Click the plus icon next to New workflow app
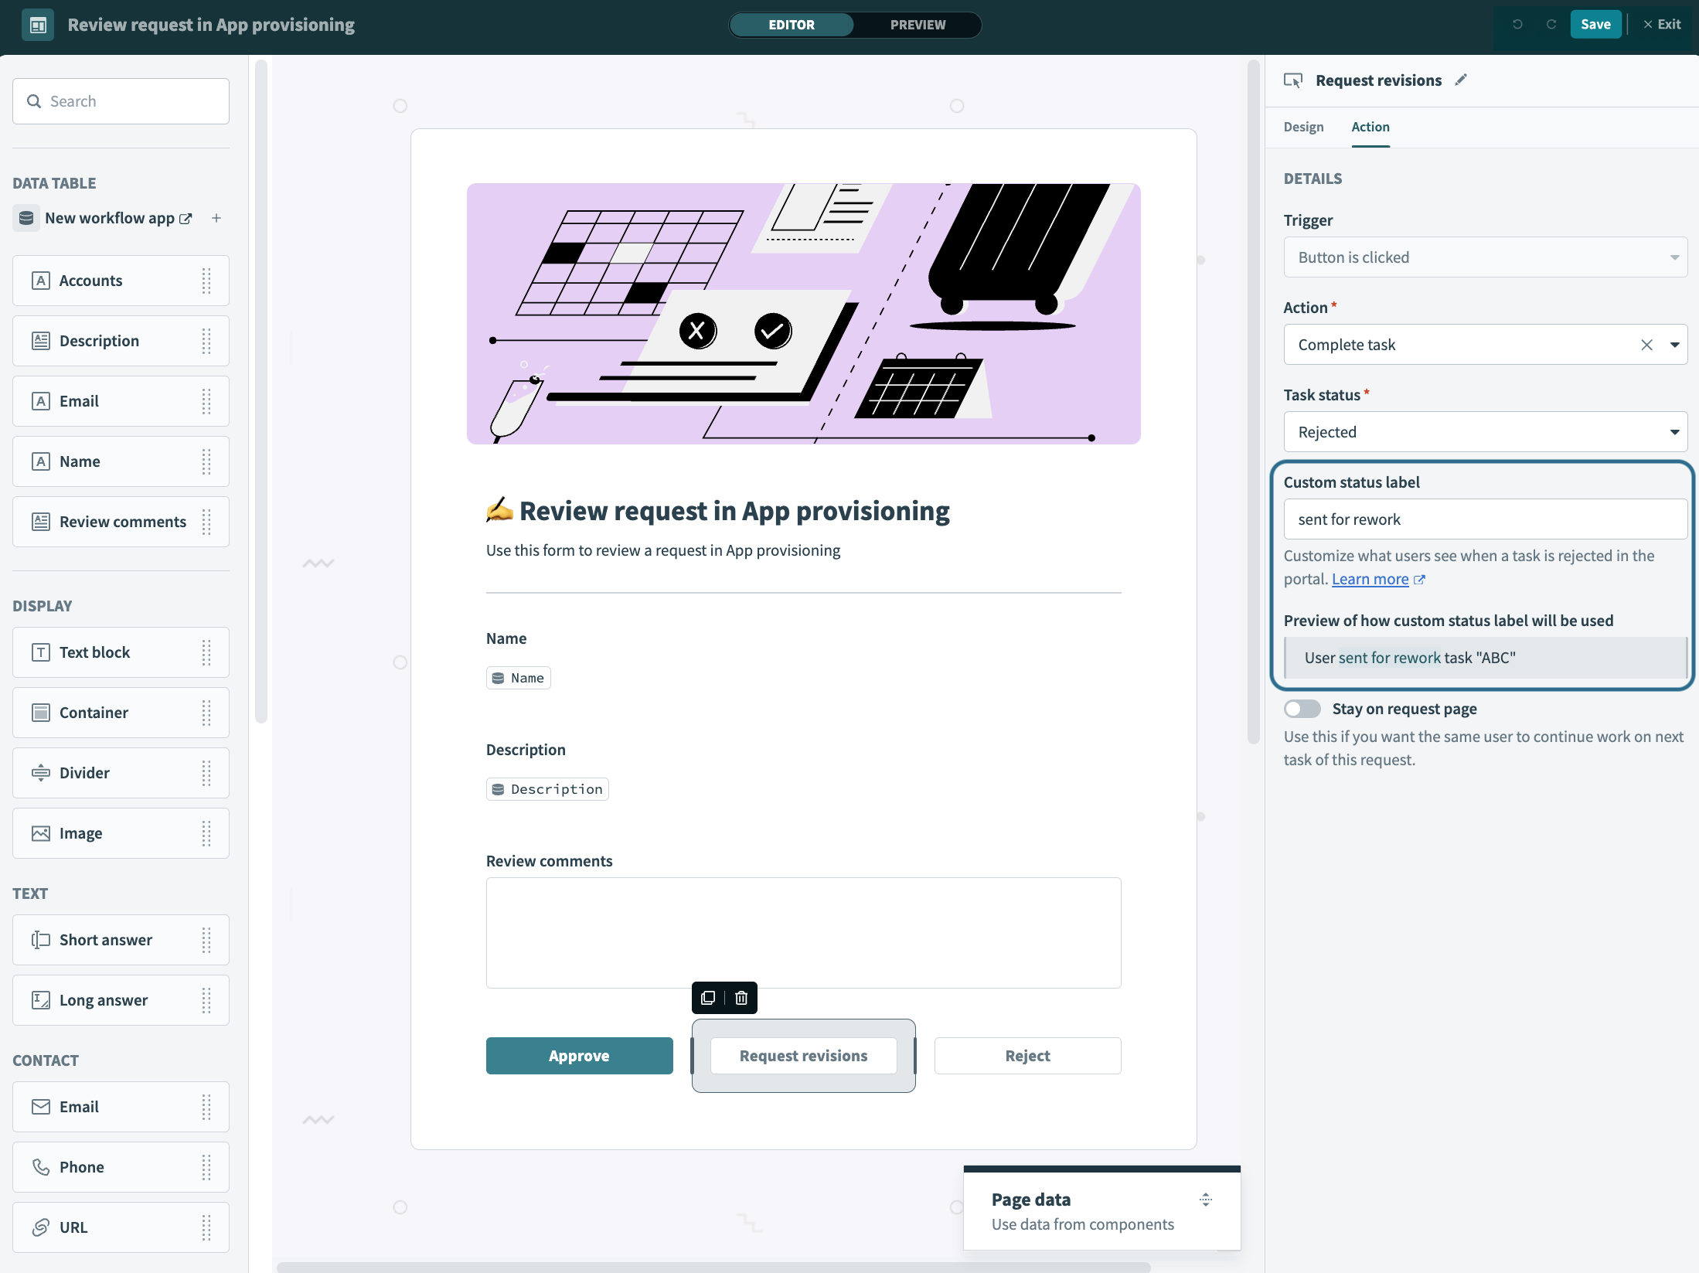The height and width of the screenshot is (1273, 1699). [x=216, y=218]
